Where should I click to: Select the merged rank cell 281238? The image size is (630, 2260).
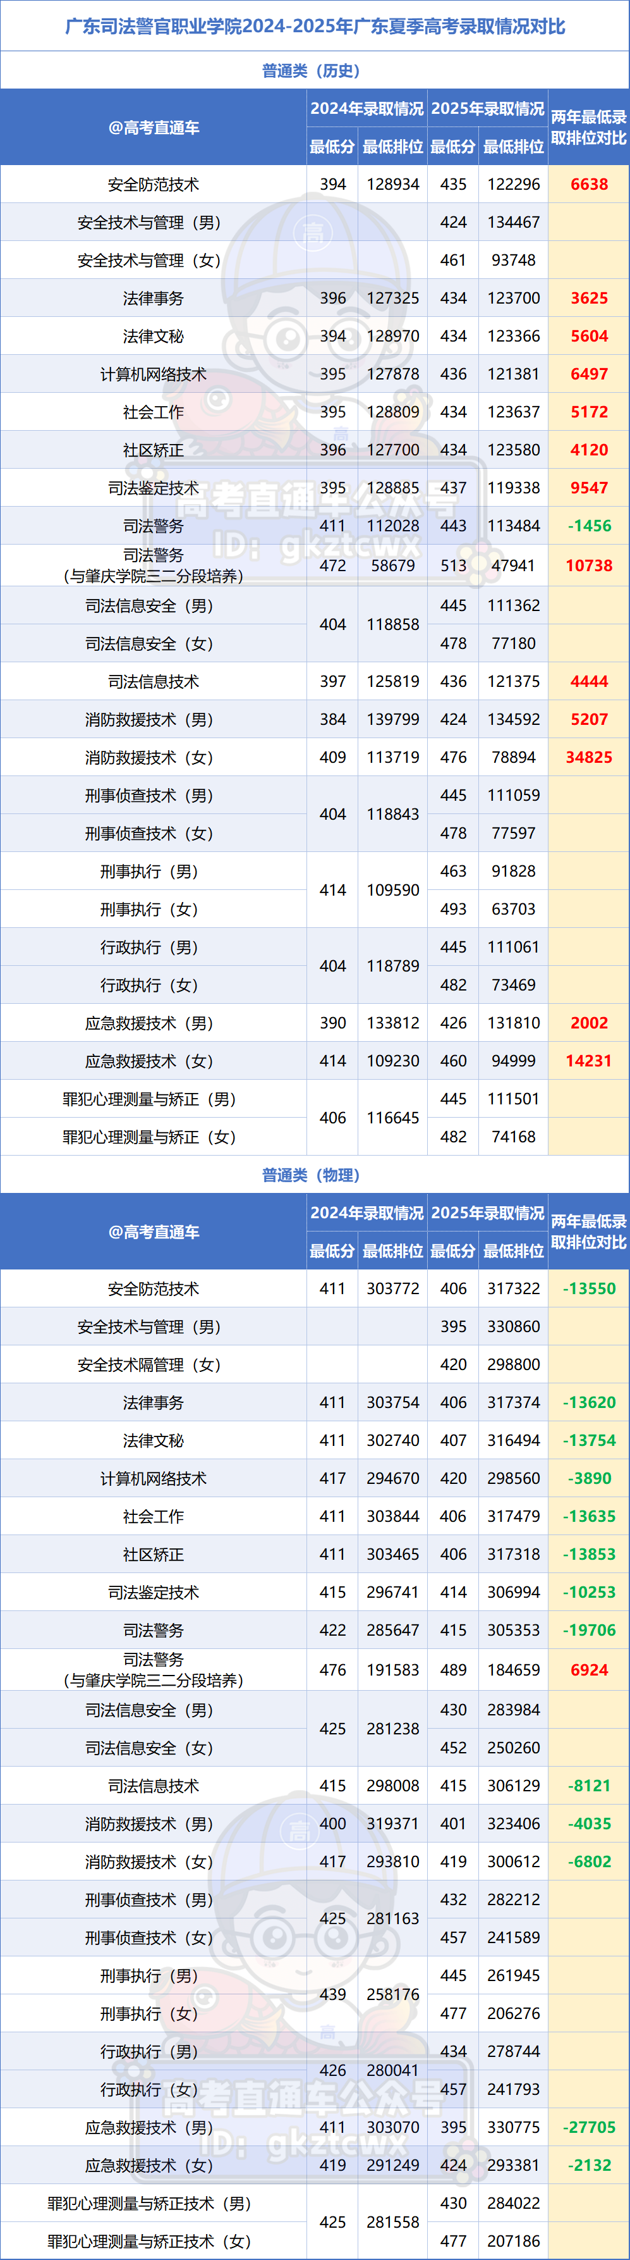click(392, 1729)
